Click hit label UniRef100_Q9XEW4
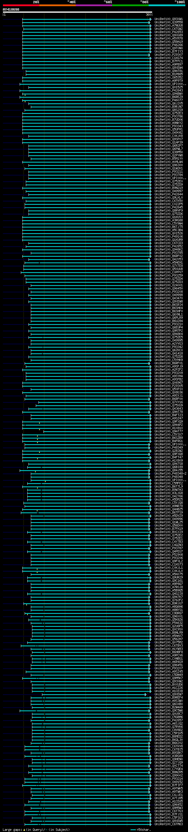The image size is (188, 832). click(x=169, y=68)
